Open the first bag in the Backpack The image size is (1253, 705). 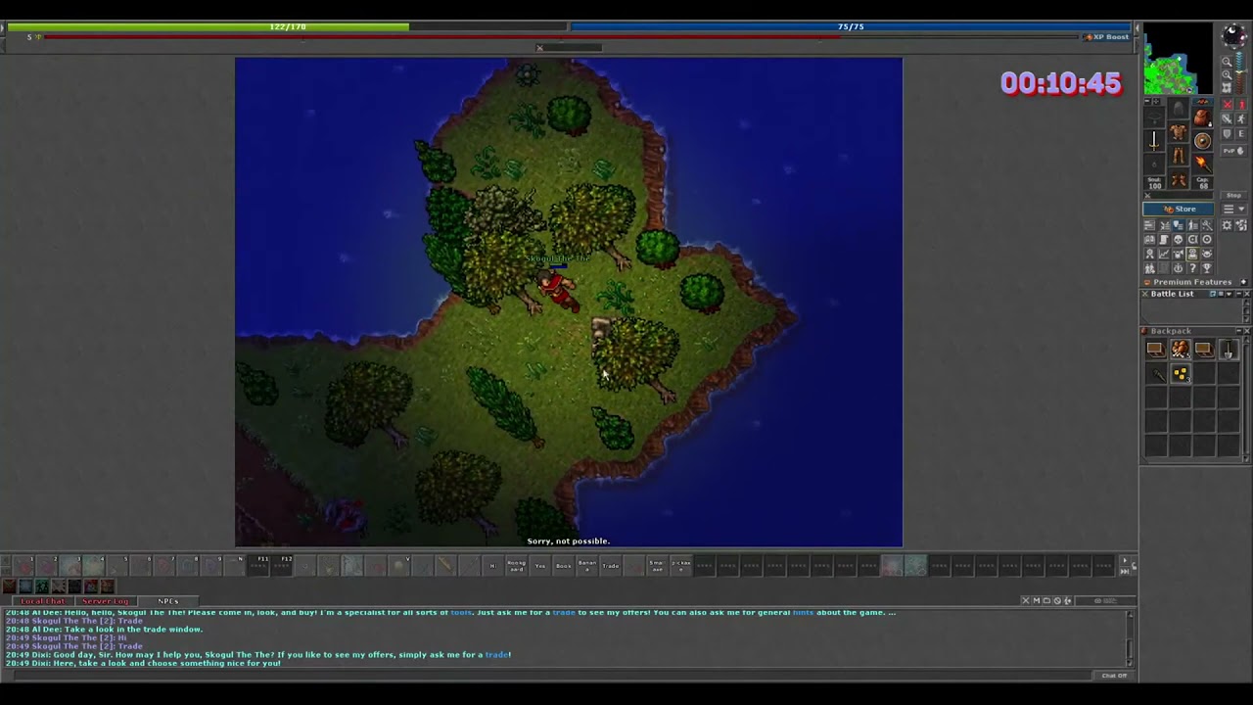coord(1156,350)
